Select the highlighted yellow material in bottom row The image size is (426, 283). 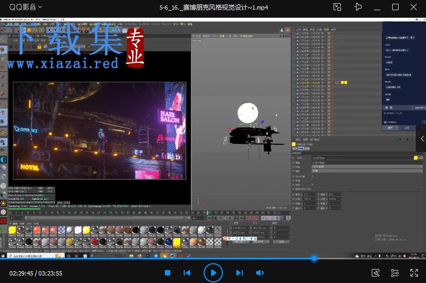click(x=177, y=242)
